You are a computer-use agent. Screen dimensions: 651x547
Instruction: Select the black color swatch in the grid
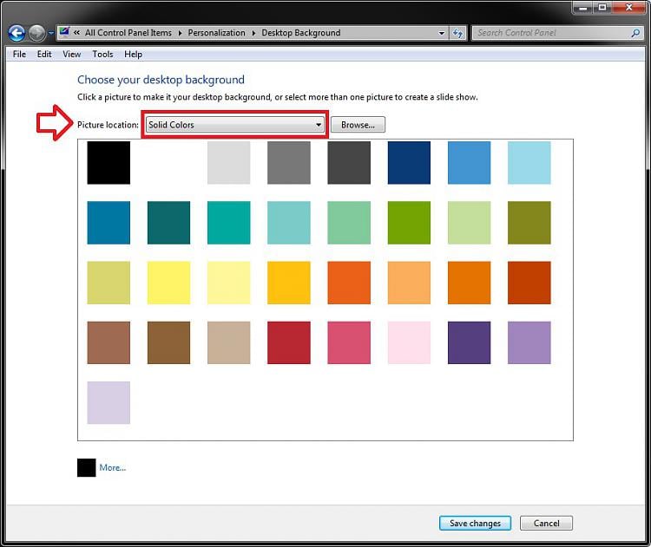pyautogui.click(x=108, y=163)
